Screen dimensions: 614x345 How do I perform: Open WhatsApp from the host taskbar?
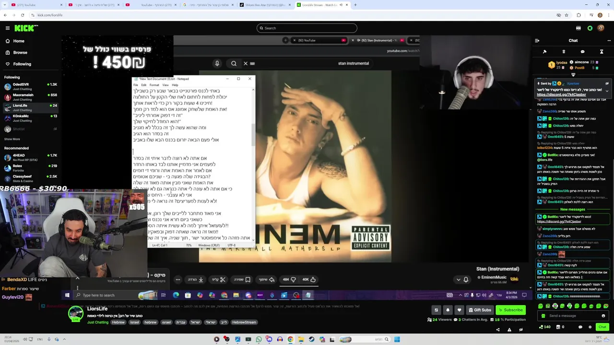[x=259, y=339]
